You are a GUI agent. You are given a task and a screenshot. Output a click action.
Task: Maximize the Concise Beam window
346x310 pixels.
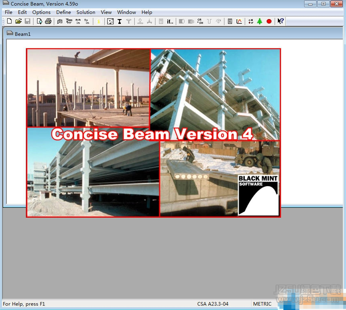click(323, 4)
